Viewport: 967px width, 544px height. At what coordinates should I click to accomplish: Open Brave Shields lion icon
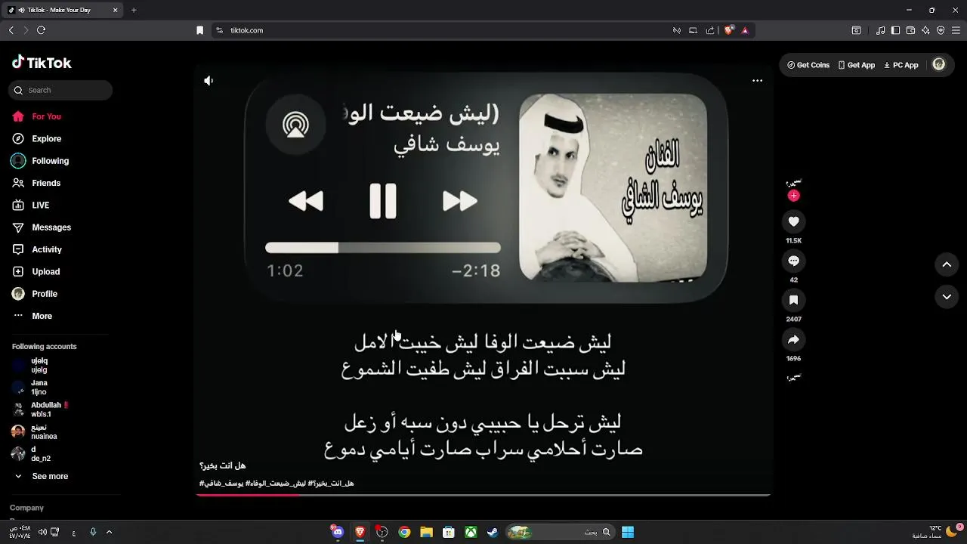point(728,30)
